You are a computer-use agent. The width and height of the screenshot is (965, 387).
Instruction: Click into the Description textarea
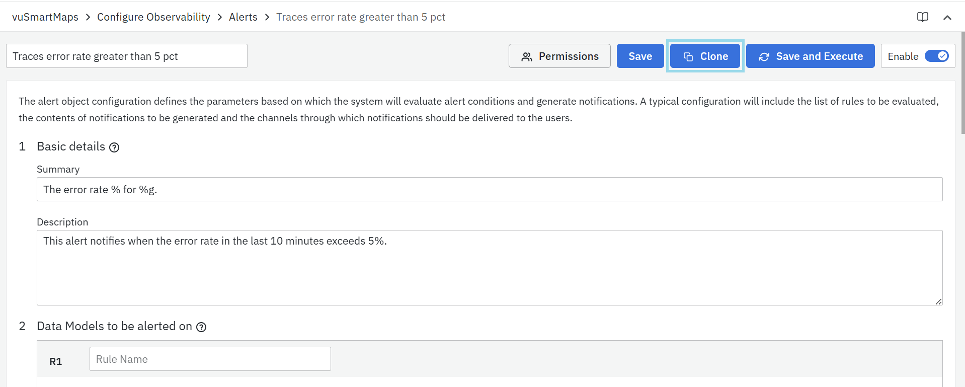click(489, 267)
